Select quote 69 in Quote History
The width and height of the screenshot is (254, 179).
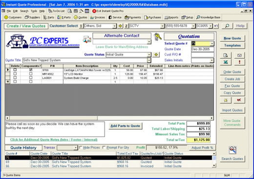[x=108, y=162]
